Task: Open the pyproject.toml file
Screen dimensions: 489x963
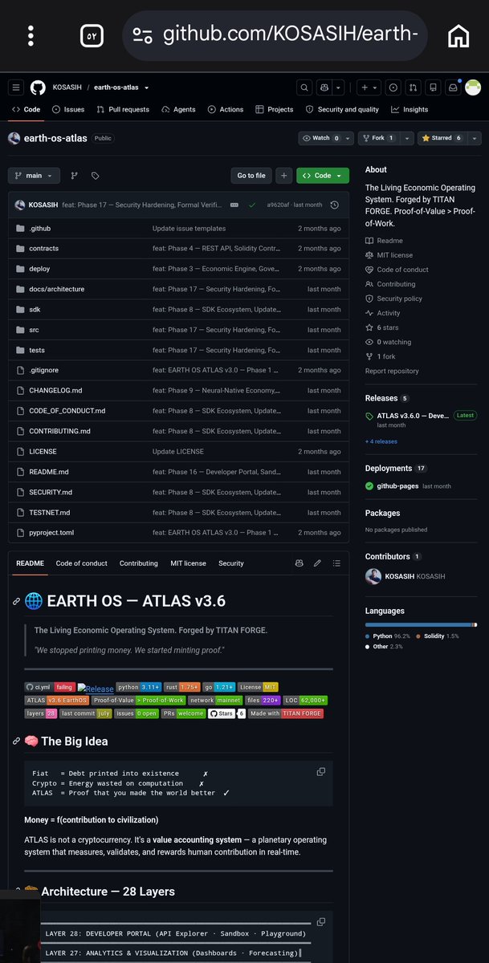Action: point(51,532)
